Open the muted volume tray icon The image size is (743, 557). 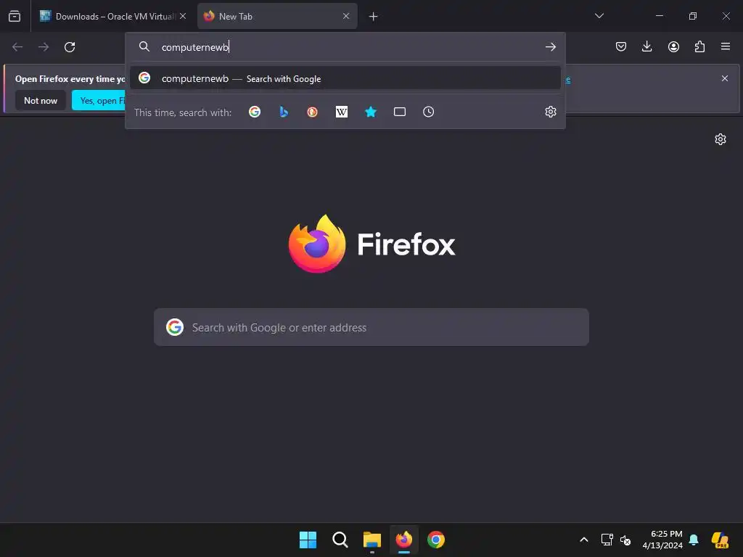(625, 540)
